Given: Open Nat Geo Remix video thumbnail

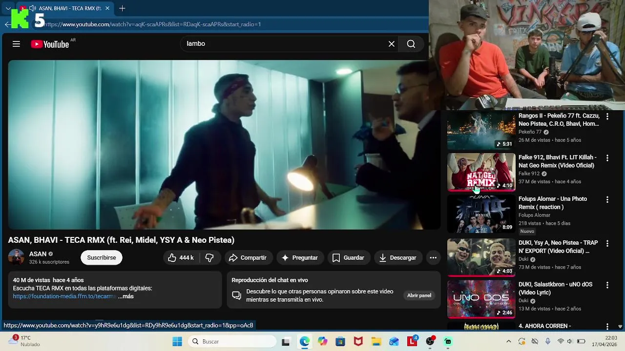Looking at the screenshot, I should (x=481, y=172).
